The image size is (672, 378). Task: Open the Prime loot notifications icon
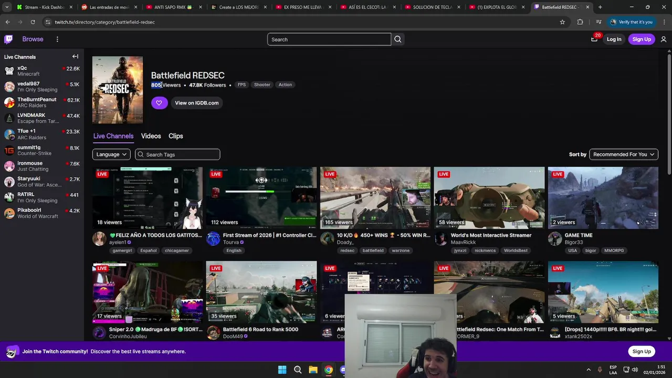(x=594, y=39)
